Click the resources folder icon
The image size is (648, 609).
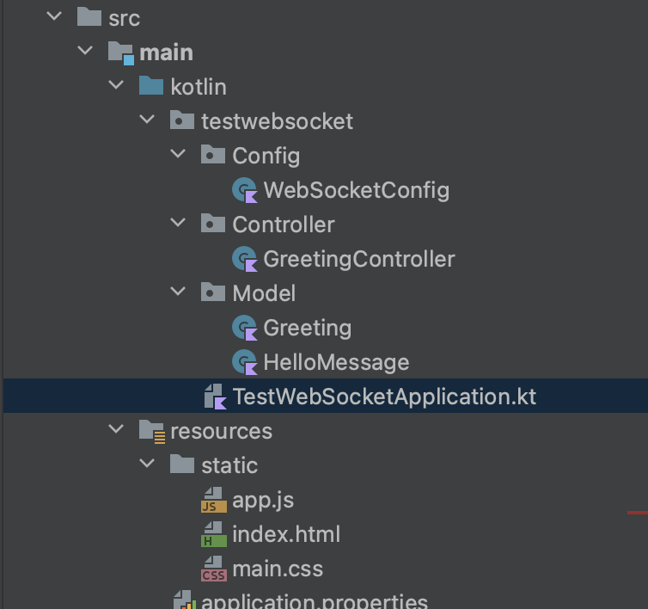151,431
